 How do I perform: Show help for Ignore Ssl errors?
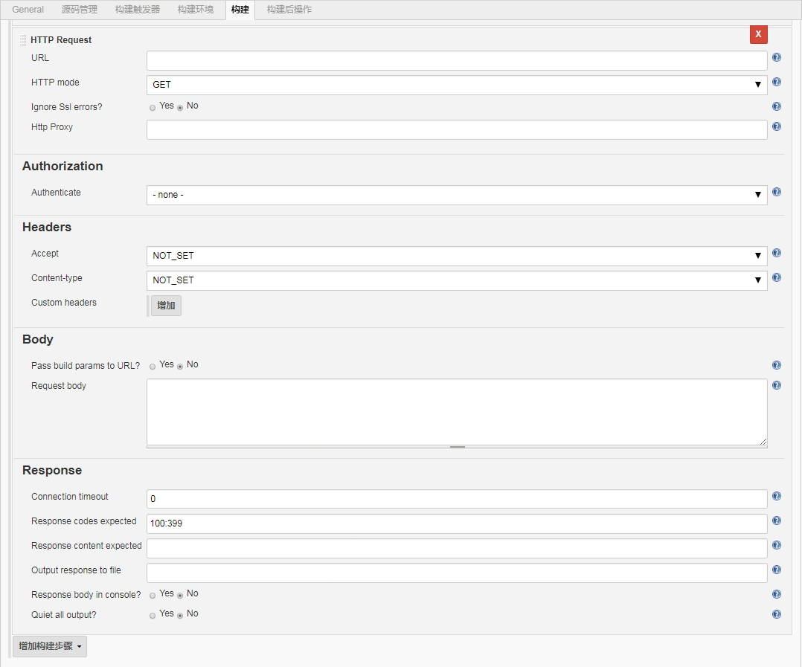[x=777, y=106]
